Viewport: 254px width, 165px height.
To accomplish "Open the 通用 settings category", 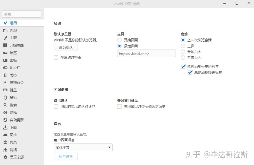I will 22,23.
